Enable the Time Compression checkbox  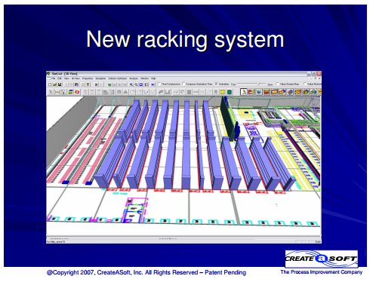click(x=159, y=84)
